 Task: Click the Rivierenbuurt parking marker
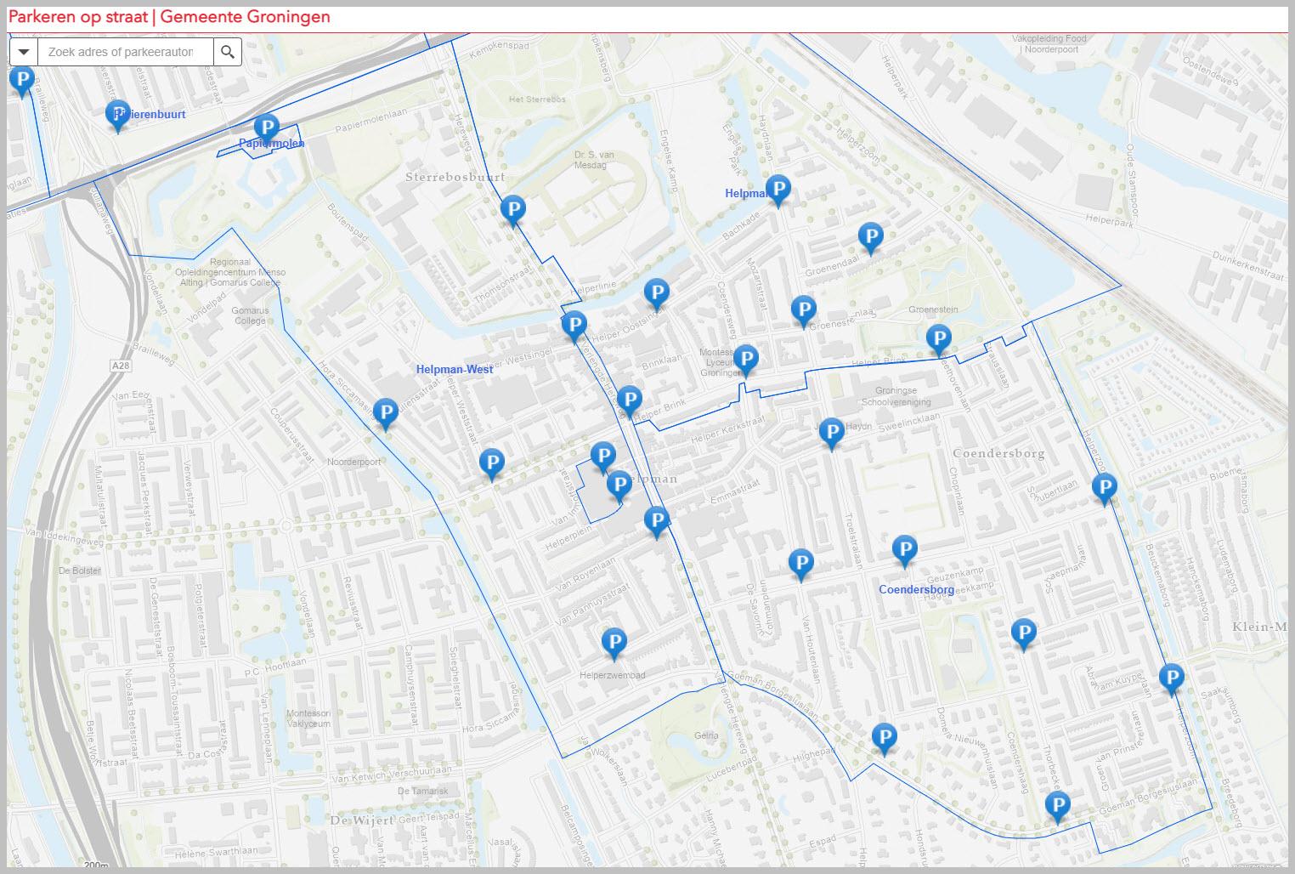[118, 114]
